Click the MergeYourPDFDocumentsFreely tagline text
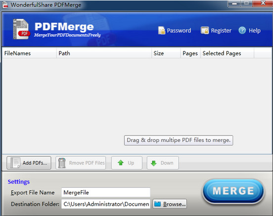Viewport: 273px width, 216px height. tap(67, 35)
